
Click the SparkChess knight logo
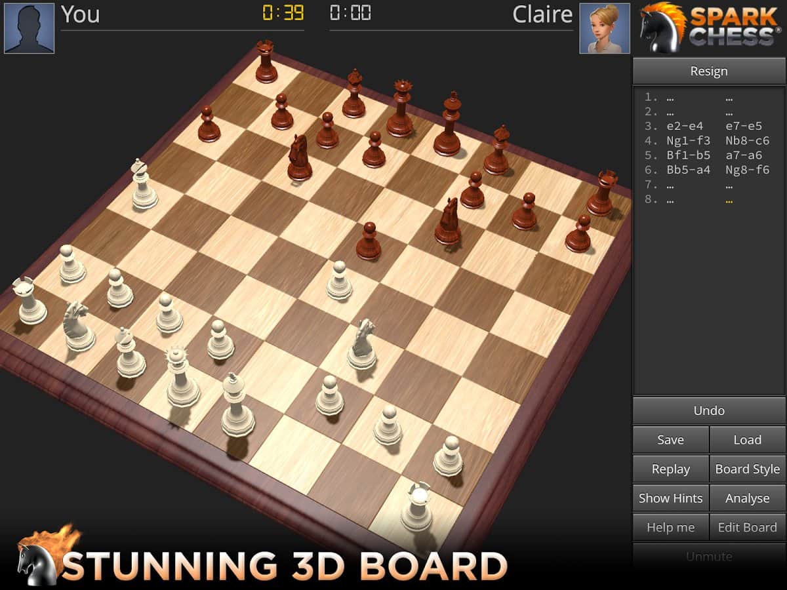tap(662, 28)
